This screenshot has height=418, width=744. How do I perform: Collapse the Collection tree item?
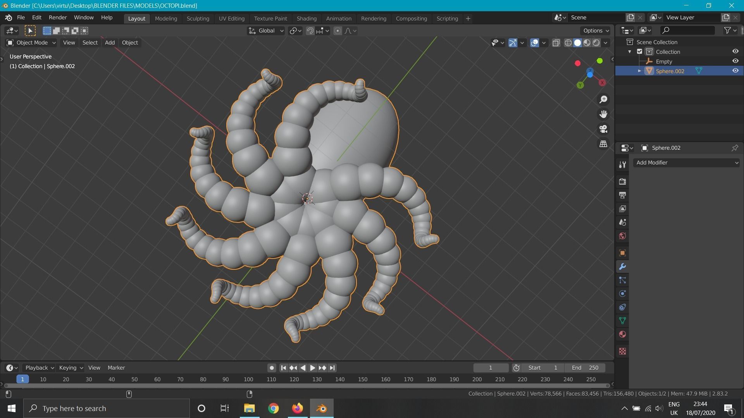[630, 51]
